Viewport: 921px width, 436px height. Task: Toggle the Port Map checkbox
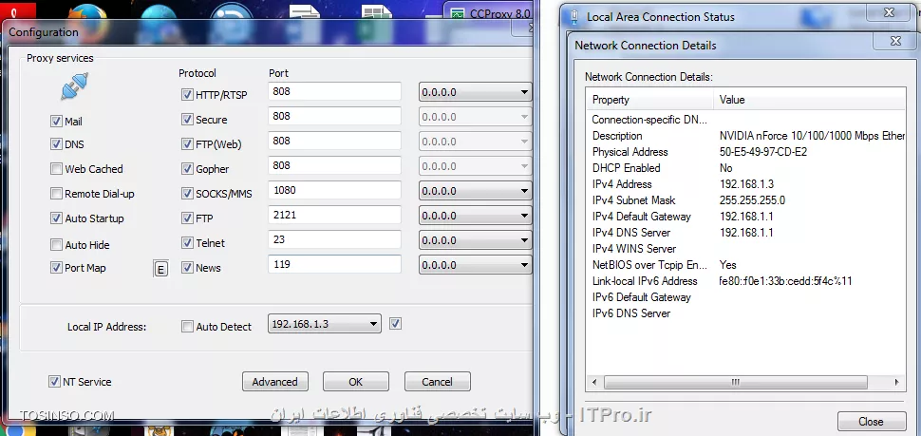click(x=56, y=268)
